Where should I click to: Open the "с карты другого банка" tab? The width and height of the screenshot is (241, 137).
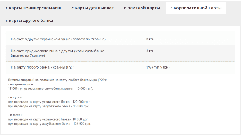tap(29, 20)
